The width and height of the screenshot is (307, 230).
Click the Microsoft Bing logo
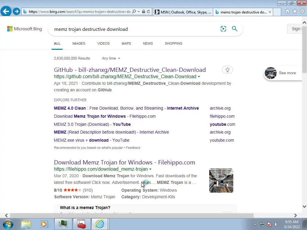pos(25,29)
